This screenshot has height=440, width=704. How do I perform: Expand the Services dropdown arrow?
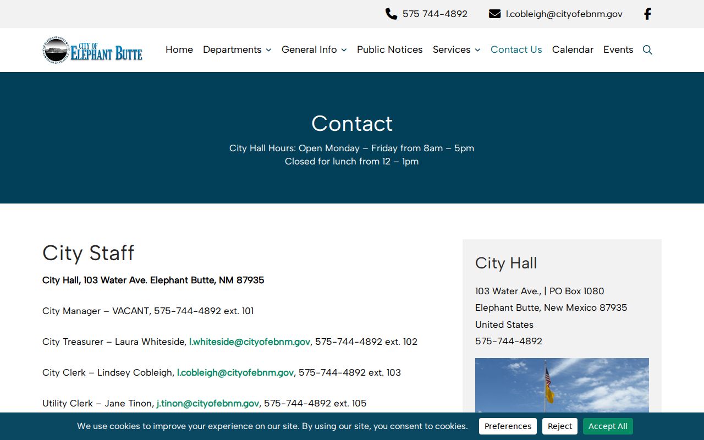pyautogui.click(x=477, y=50)
